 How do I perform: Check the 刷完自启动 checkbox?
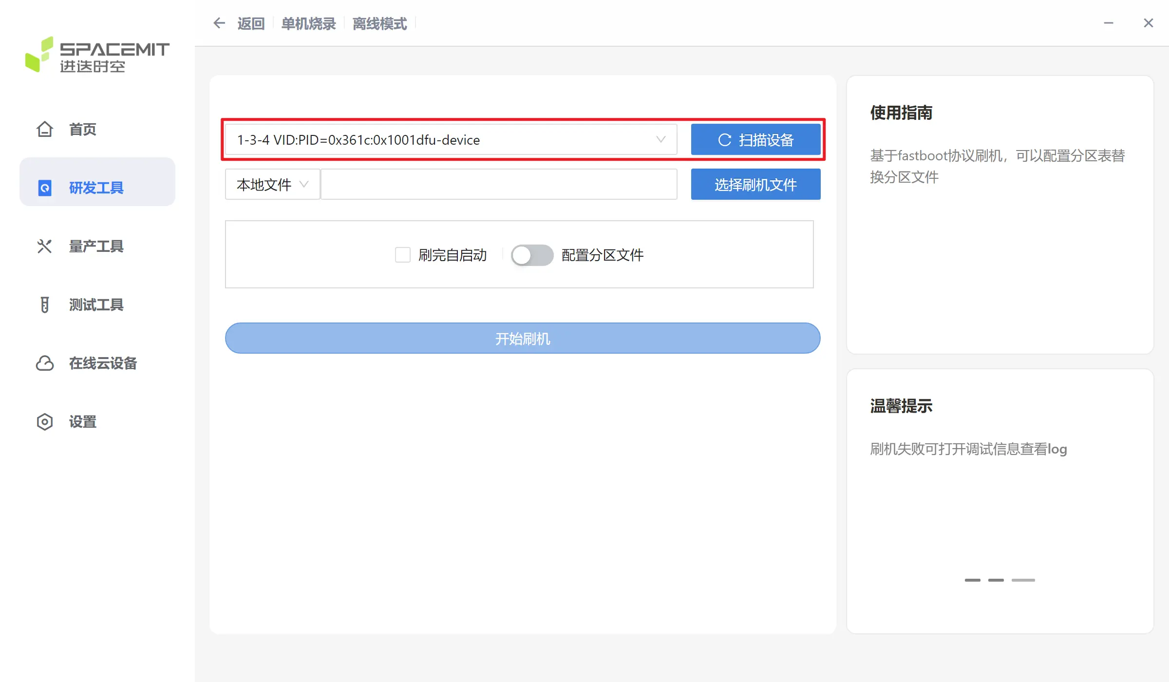[402, 255]
